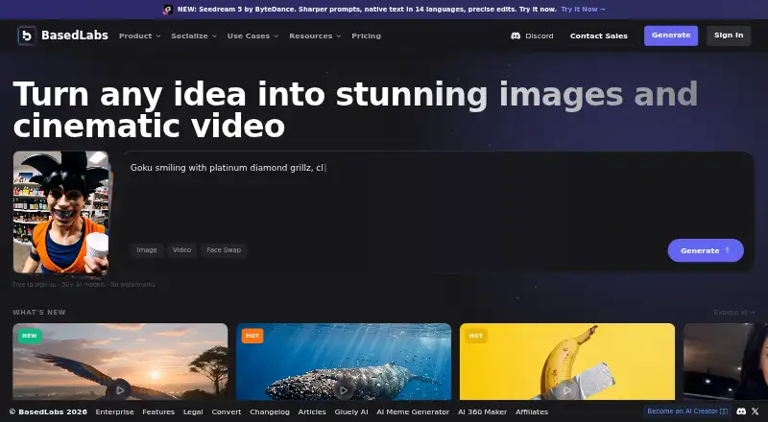Open the AI 360 Maker footer link
768x422 pixels.
pos(483,411)
